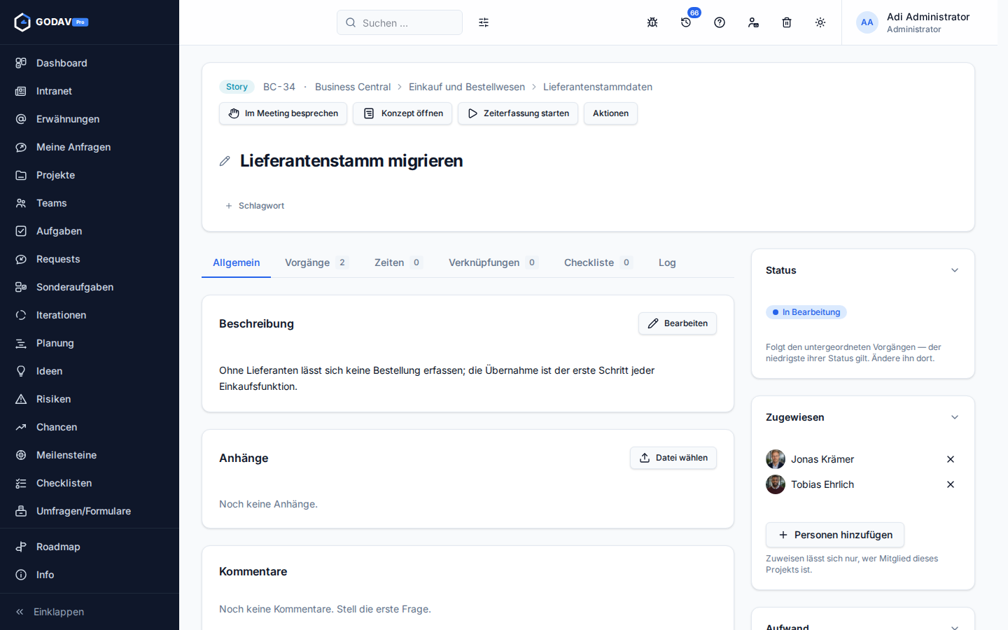
Task: Switch to the Vorgänge tab
Action: [316, 262]
